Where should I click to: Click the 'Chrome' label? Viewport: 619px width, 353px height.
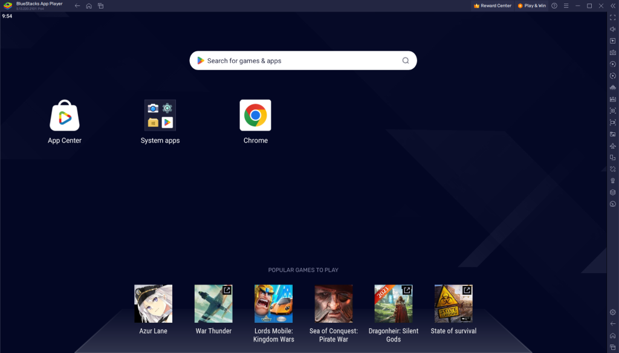point(256,141)
